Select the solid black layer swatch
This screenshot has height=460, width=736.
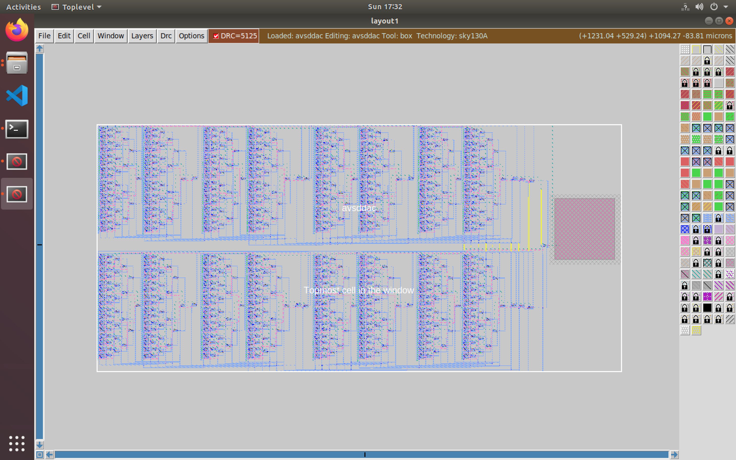[707, 308]
